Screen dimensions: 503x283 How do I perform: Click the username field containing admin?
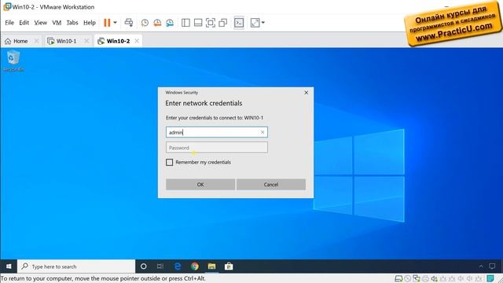pos(217,132)
